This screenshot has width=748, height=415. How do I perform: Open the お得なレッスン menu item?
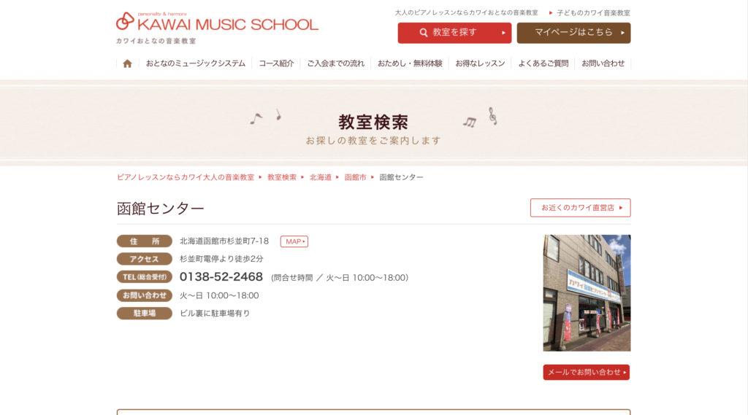point(480,63)
